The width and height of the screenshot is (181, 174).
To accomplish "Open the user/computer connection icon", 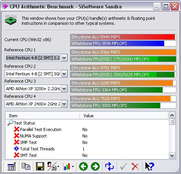I will click(52, 166).
